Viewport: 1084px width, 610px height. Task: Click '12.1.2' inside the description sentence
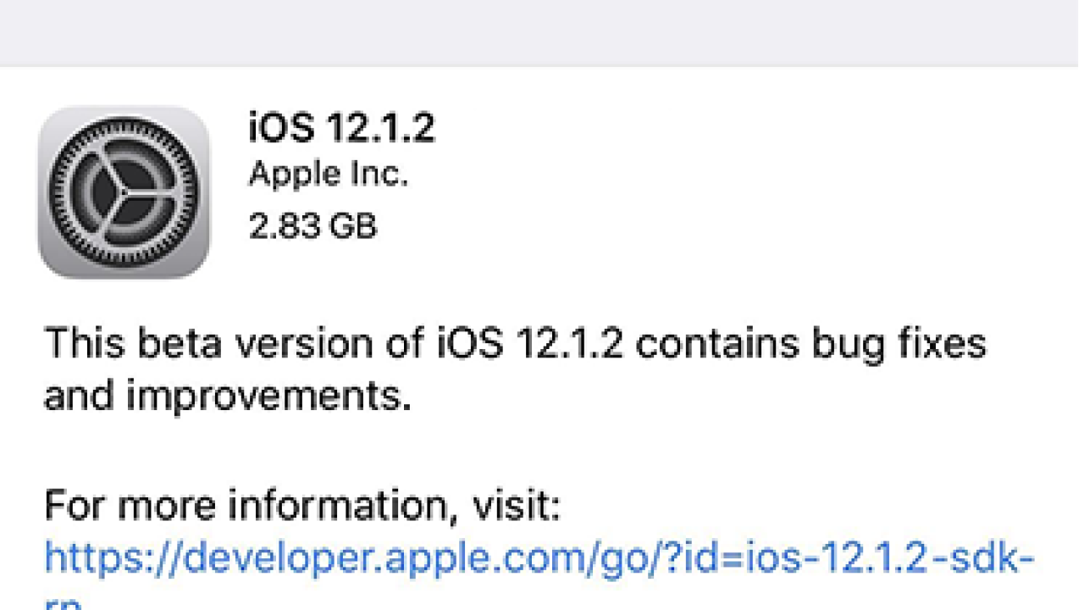tap(583, 345)
